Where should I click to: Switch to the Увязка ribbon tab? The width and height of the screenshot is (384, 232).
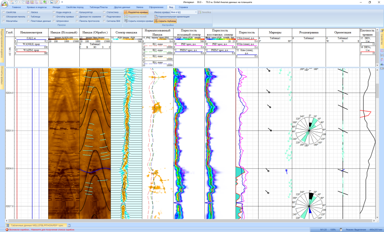point(140,7)
